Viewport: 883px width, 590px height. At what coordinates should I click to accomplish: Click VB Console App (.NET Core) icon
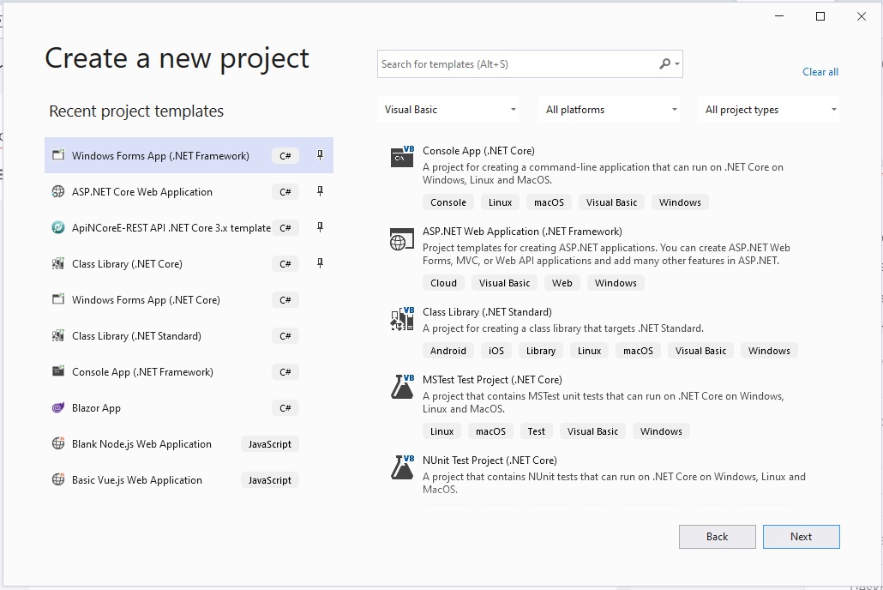(402, 157)
